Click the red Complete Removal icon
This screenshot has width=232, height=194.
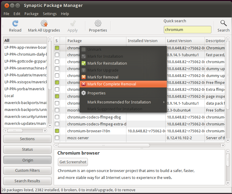(84, 84)
